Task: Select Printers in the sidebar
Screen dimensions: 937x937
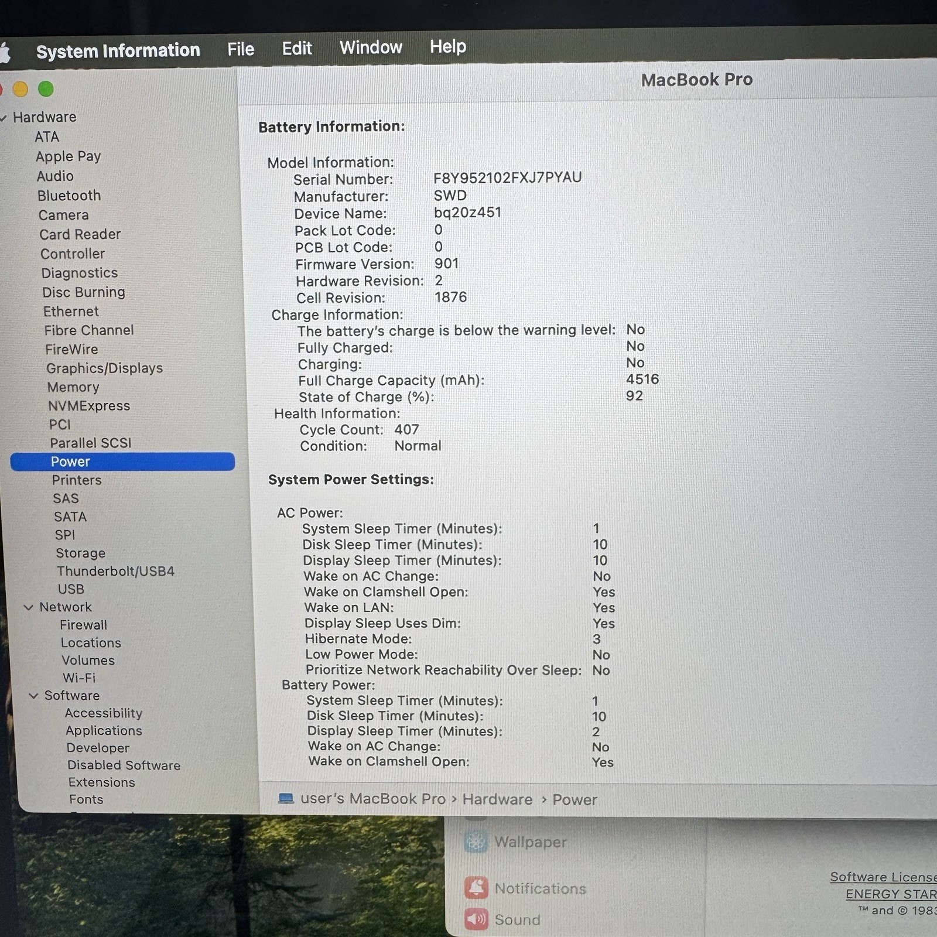Action: pyautogui.click(x=77, y=480)
